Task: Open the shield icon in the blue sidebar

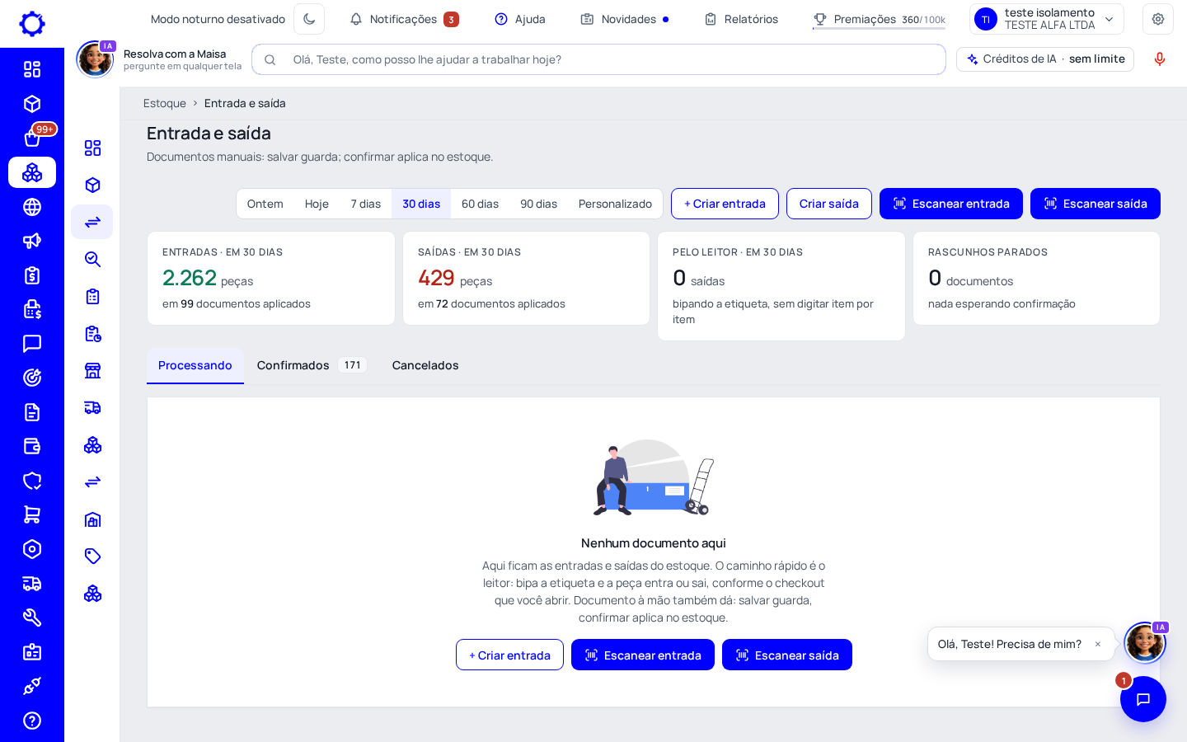Action: [32, 481]
